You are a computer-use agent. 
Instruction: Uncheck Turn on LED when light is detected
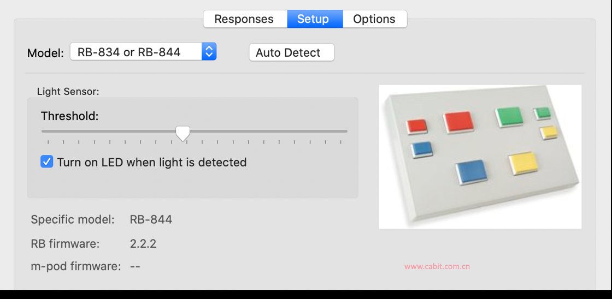[x=47, y=162]
